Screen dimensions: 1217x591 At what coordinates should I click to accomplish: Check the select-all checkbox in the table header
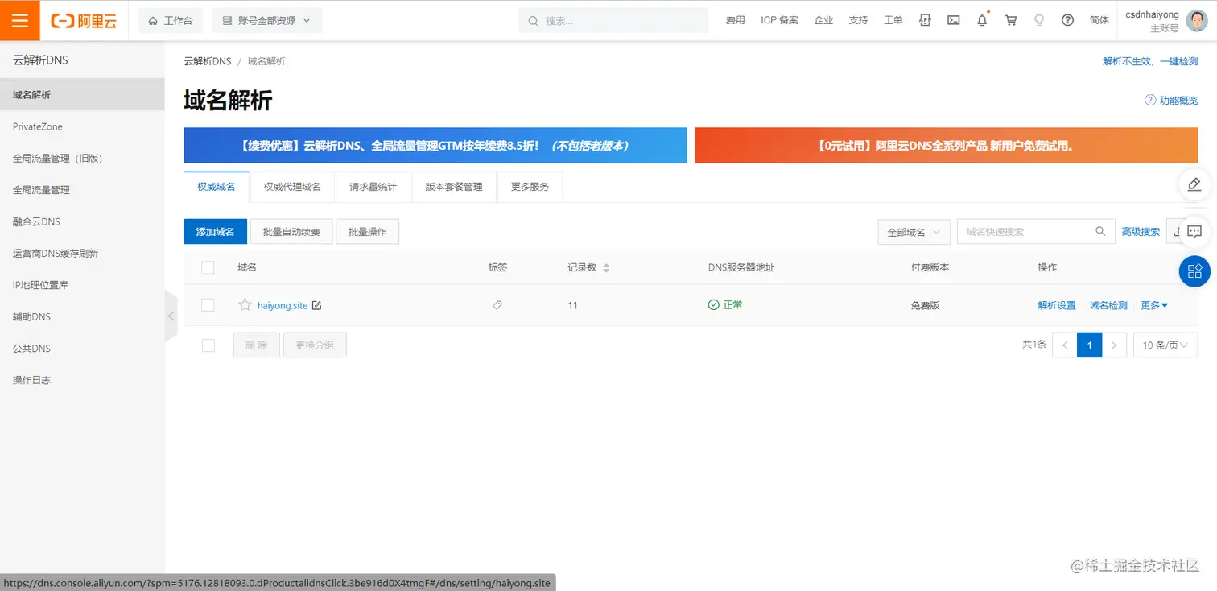[x=208, y=267]
